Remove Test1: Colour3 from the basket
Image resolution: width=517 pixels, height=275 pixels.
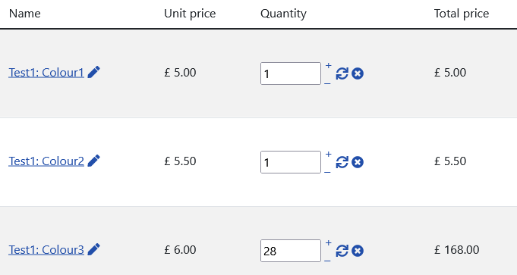(358, 251)
